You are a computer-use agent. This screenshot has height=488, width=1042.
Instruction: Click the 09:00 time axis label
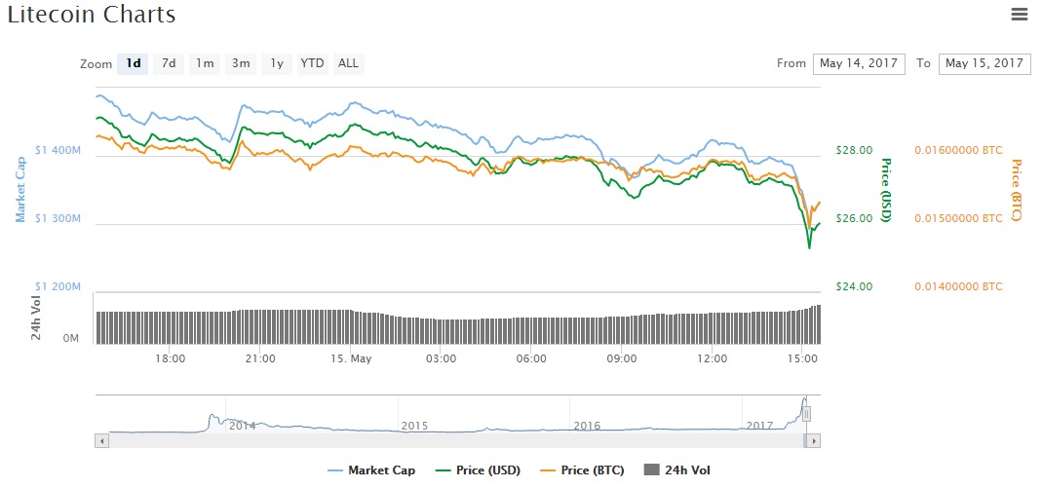621,358
